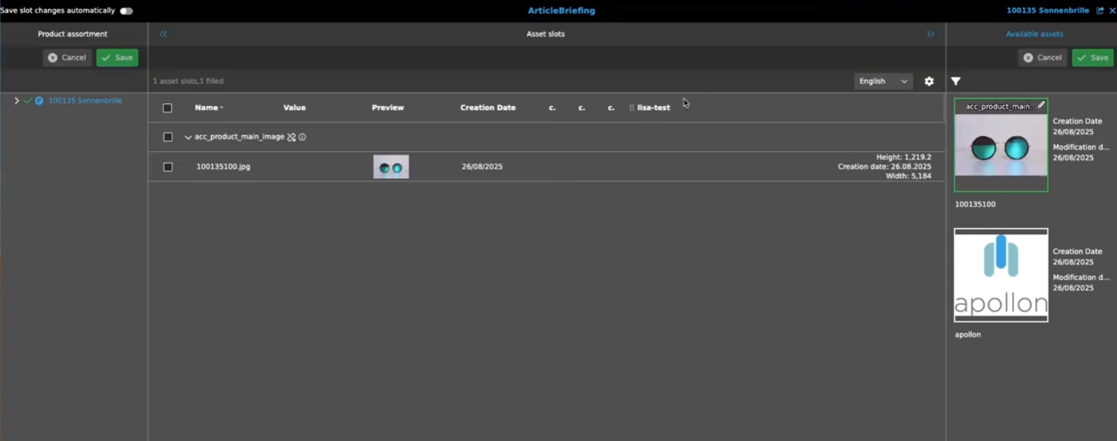
Task: Close the ArticleBriefing dialog with X
Action: tap(1112, 11)
